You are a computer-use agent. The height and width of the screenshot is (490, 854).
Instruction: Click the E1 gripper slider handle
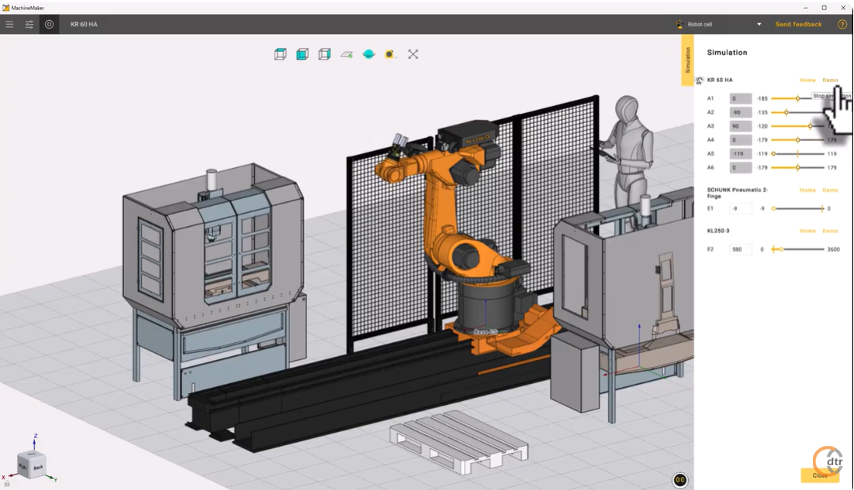point(773,209)
